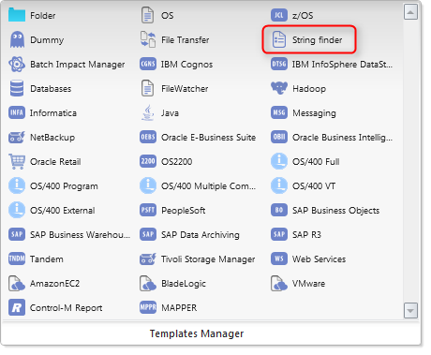Click the scrollbar up arrow

pos(410,12)
